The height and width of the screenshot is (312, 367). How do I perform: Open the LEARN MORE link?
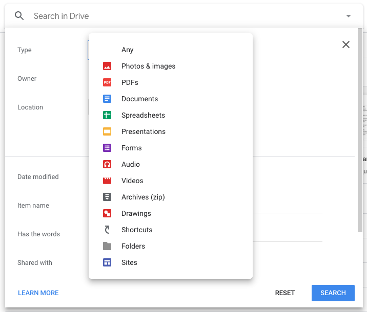pos(38,293)
